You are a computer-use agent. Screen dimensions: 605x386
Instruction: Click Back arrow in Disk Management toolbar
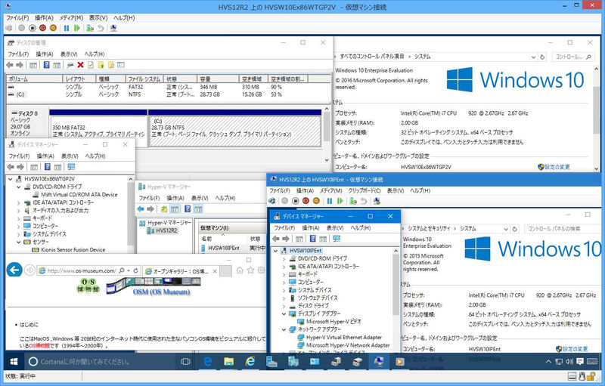(10, 65)
